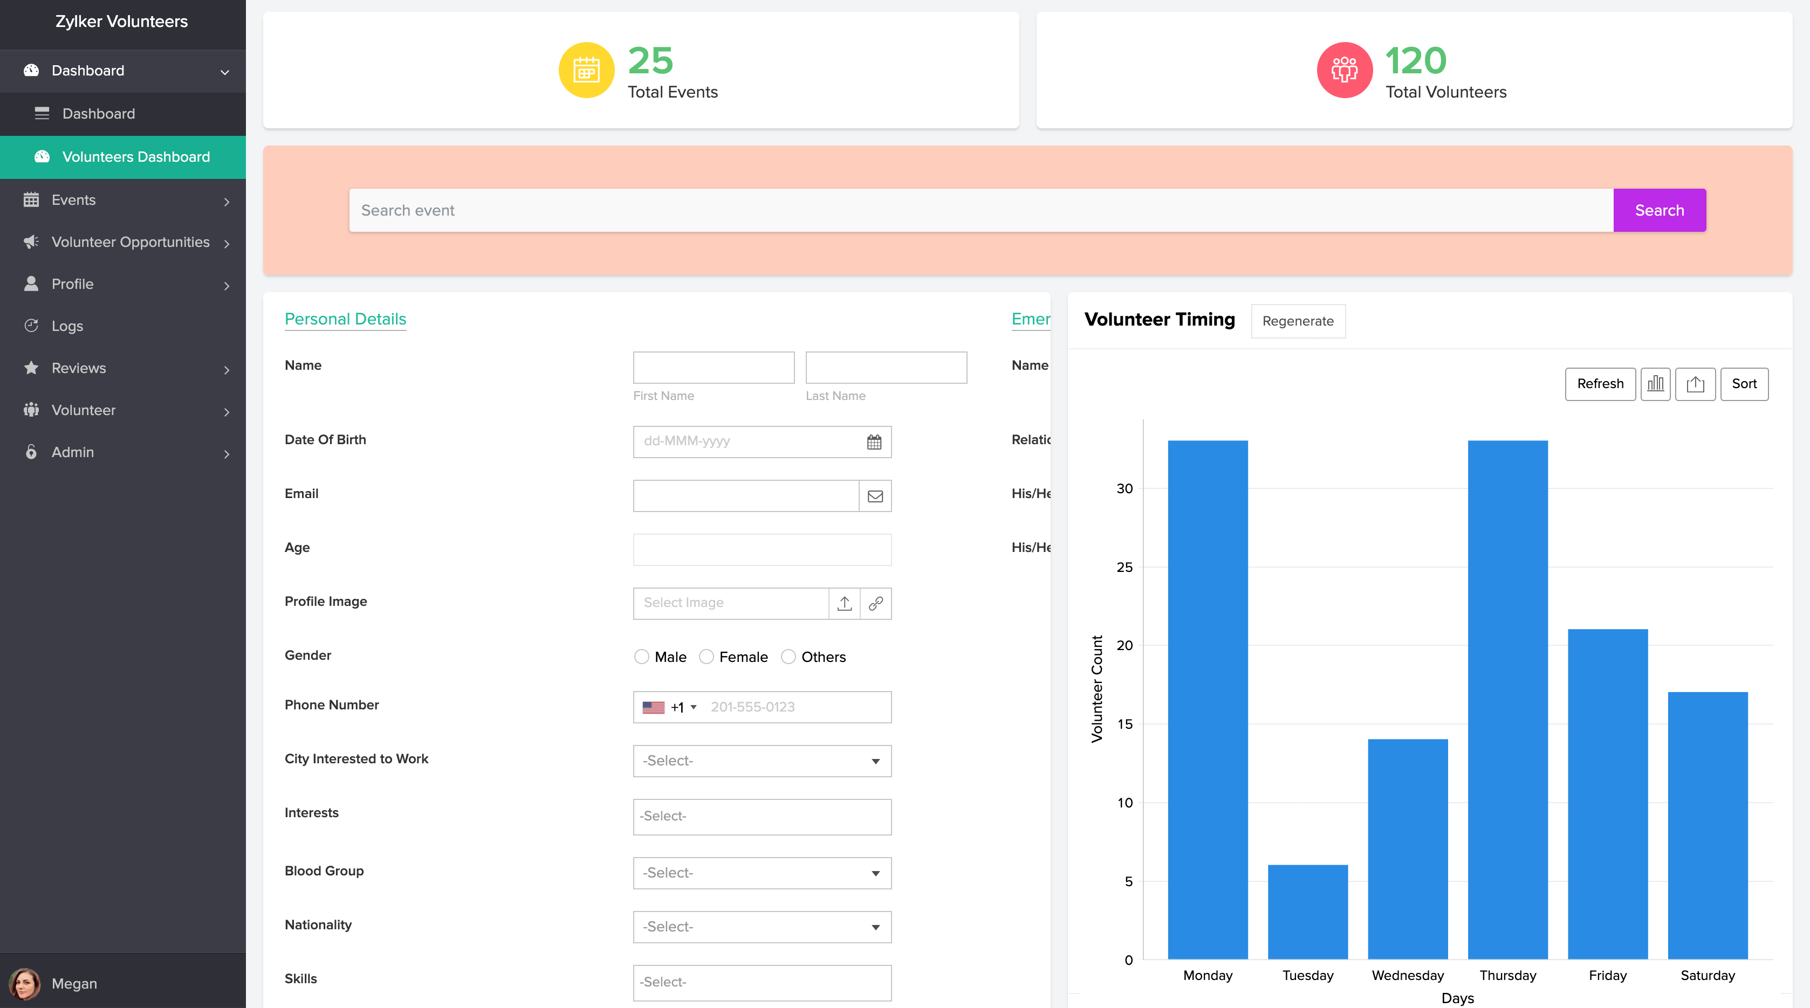Open the Blood Group dropdown
Viewport: 1810px width, 1008px height.
(x=762, y=873)
